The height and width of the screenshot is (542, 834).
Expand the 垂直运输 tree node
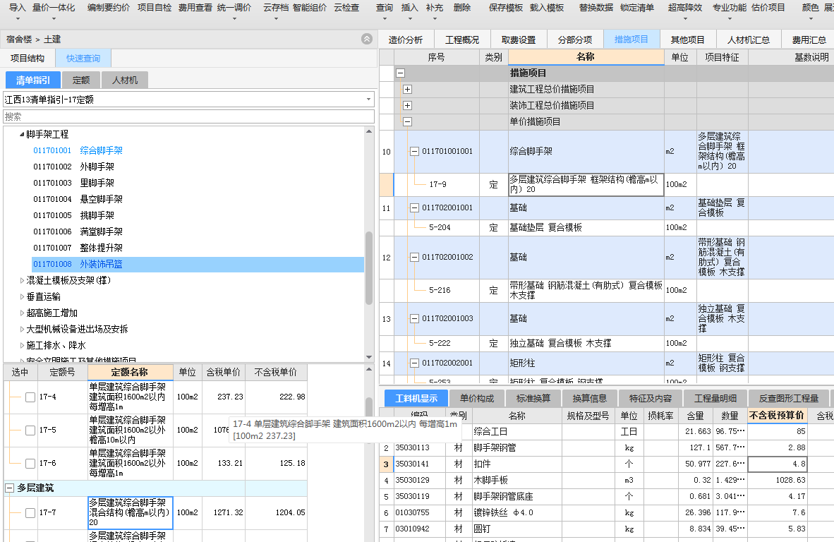coord(22,297)
